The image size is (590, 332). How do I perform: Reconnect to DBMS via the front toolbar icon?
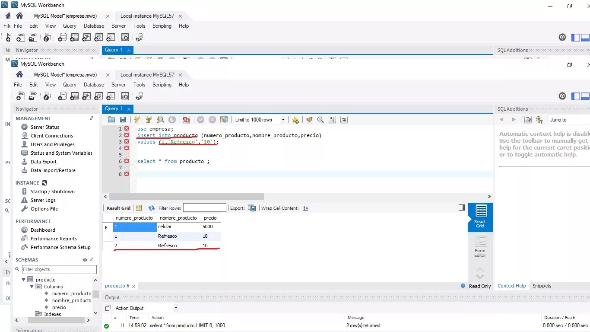click(140, 96)
